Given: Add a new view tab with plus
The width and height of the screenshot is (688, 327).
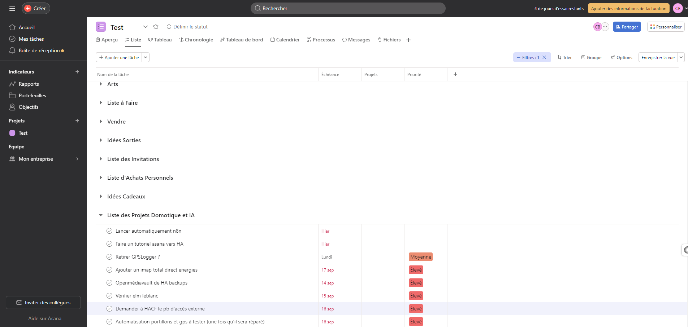Looking at the screenshot, I should [408, 40].
